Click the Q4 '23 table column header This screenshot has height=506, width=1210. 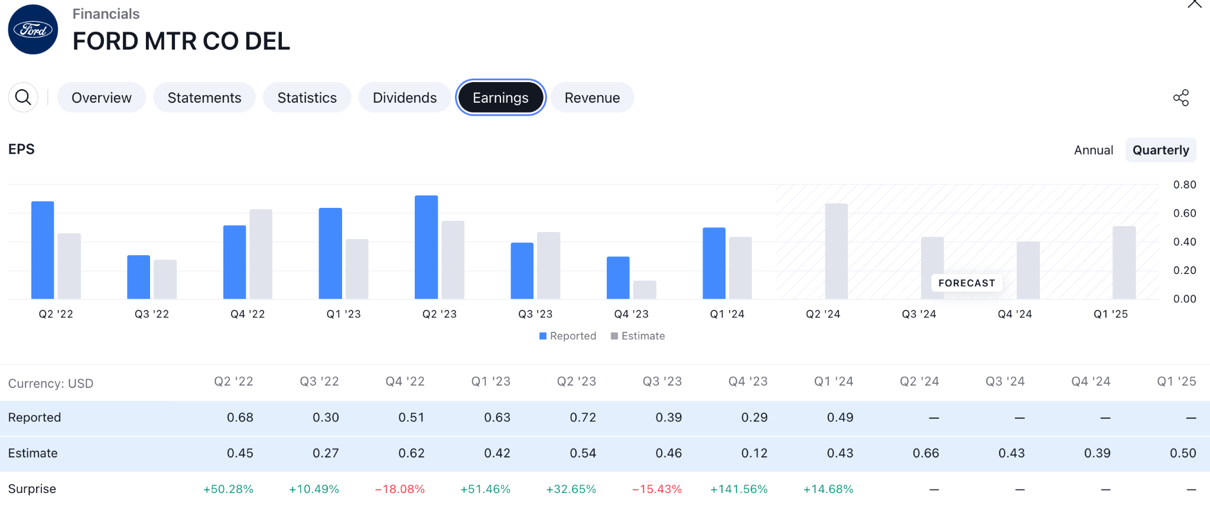pyautogui.click(x=748, y=381)
